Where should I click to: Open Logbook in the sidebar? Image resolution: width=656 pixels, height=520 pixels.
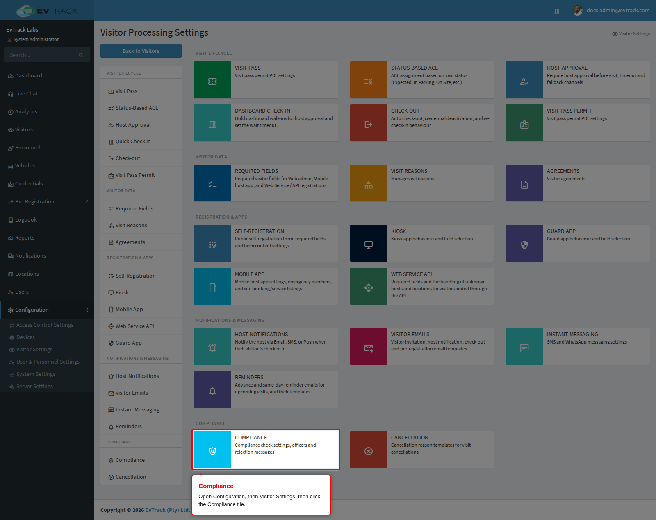pyautogui.click(x=47, y=220)
